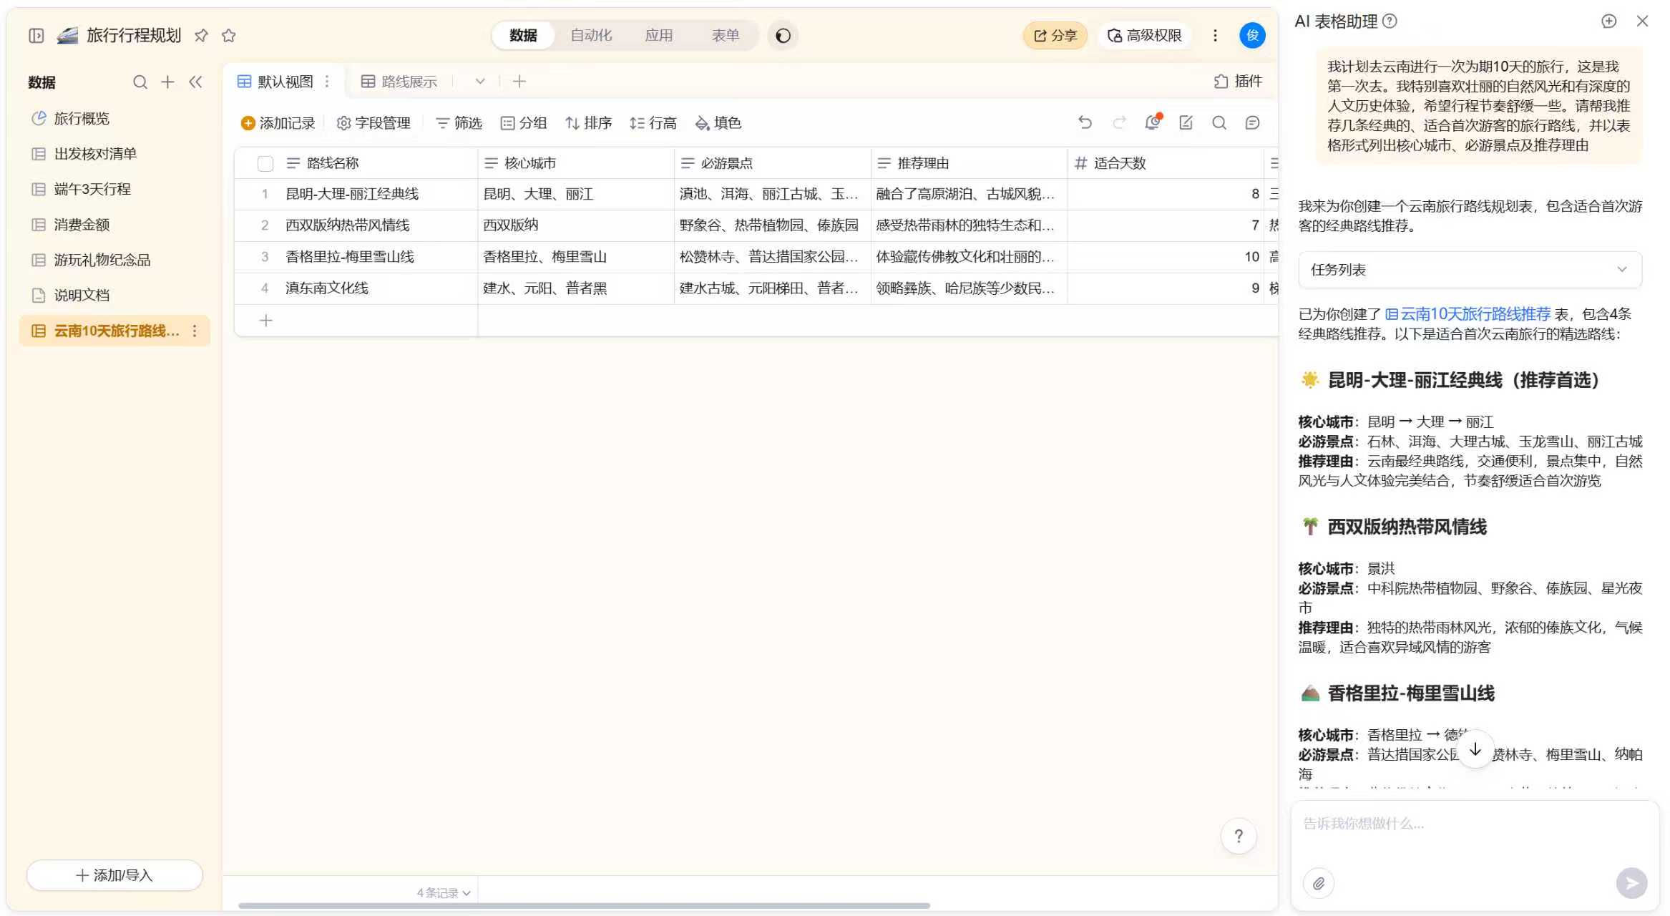Click the attachment paperclip in AI chat

coord(1319,883)
